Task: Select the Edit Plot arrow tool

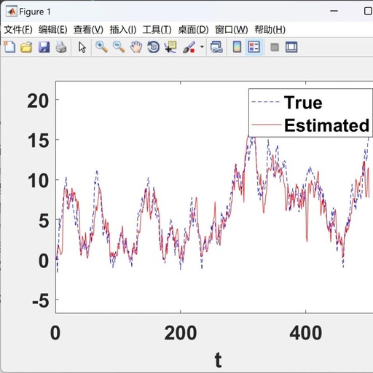Action: pos(82,47)
